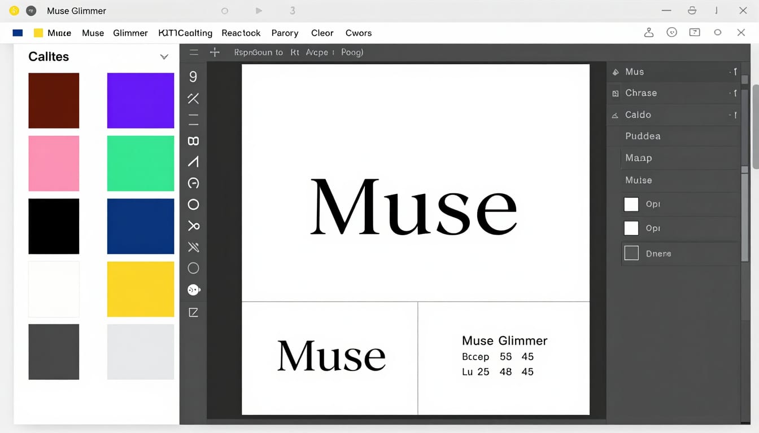Select the Maap row in right panel
The image size is (759, 433).
pyautogui.click(x=680, y=158)
